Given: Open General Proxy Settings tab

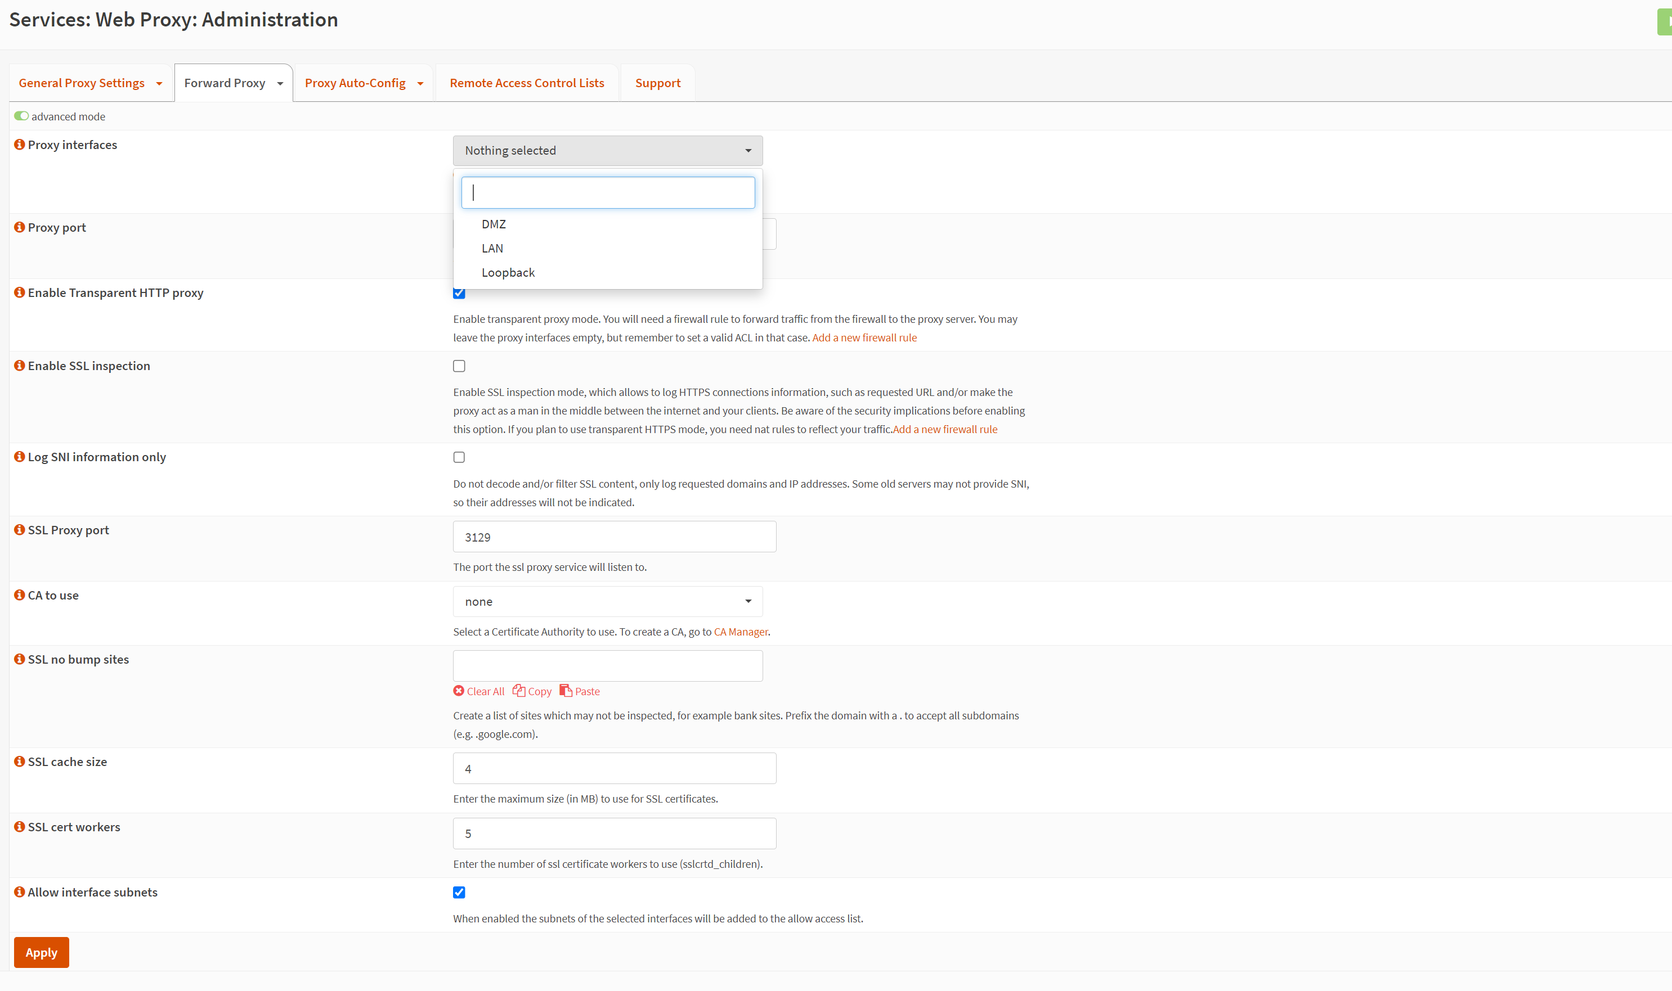Looking at the screenshot, I should [x=82, y=83].
